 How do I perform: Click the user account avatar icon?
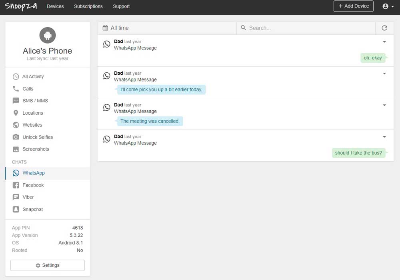pos(386,6)
